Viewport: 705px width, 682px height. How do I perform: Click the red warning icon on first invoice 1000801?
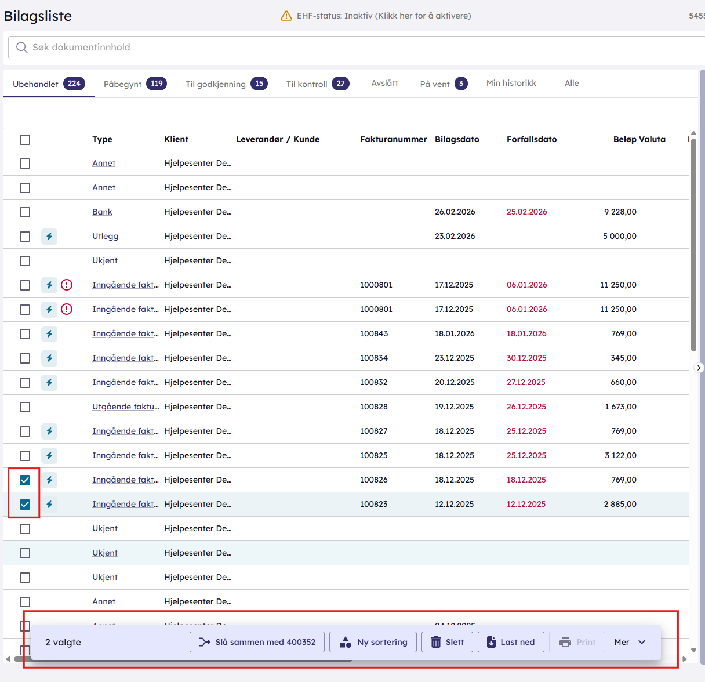click(x=67, y=285)
